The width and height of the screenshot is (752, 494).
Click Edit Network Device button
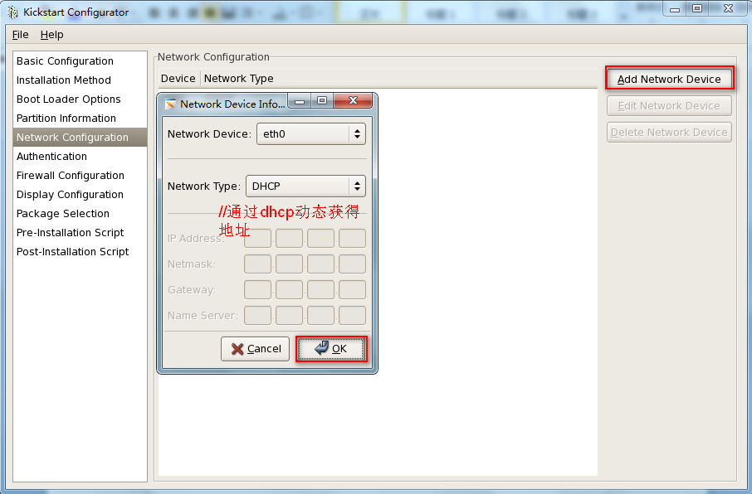pyautogui.click(x=669, y=106)
